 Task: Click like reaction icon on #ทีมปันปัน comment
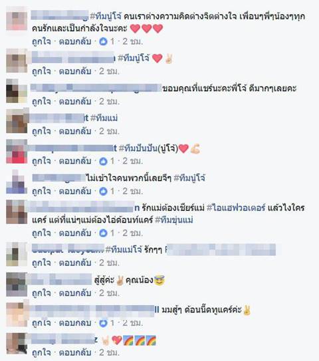[103, 161]
